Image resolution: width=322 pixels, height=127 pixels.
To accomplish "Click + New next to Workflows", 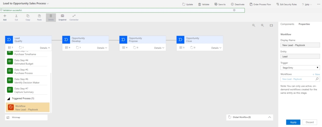I will (316, 74).
